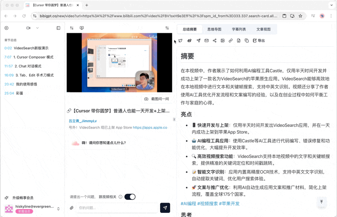
Task: Jump to chapter 16:09 Tab、Edit 手术刀模式
Action: [29, 75]
